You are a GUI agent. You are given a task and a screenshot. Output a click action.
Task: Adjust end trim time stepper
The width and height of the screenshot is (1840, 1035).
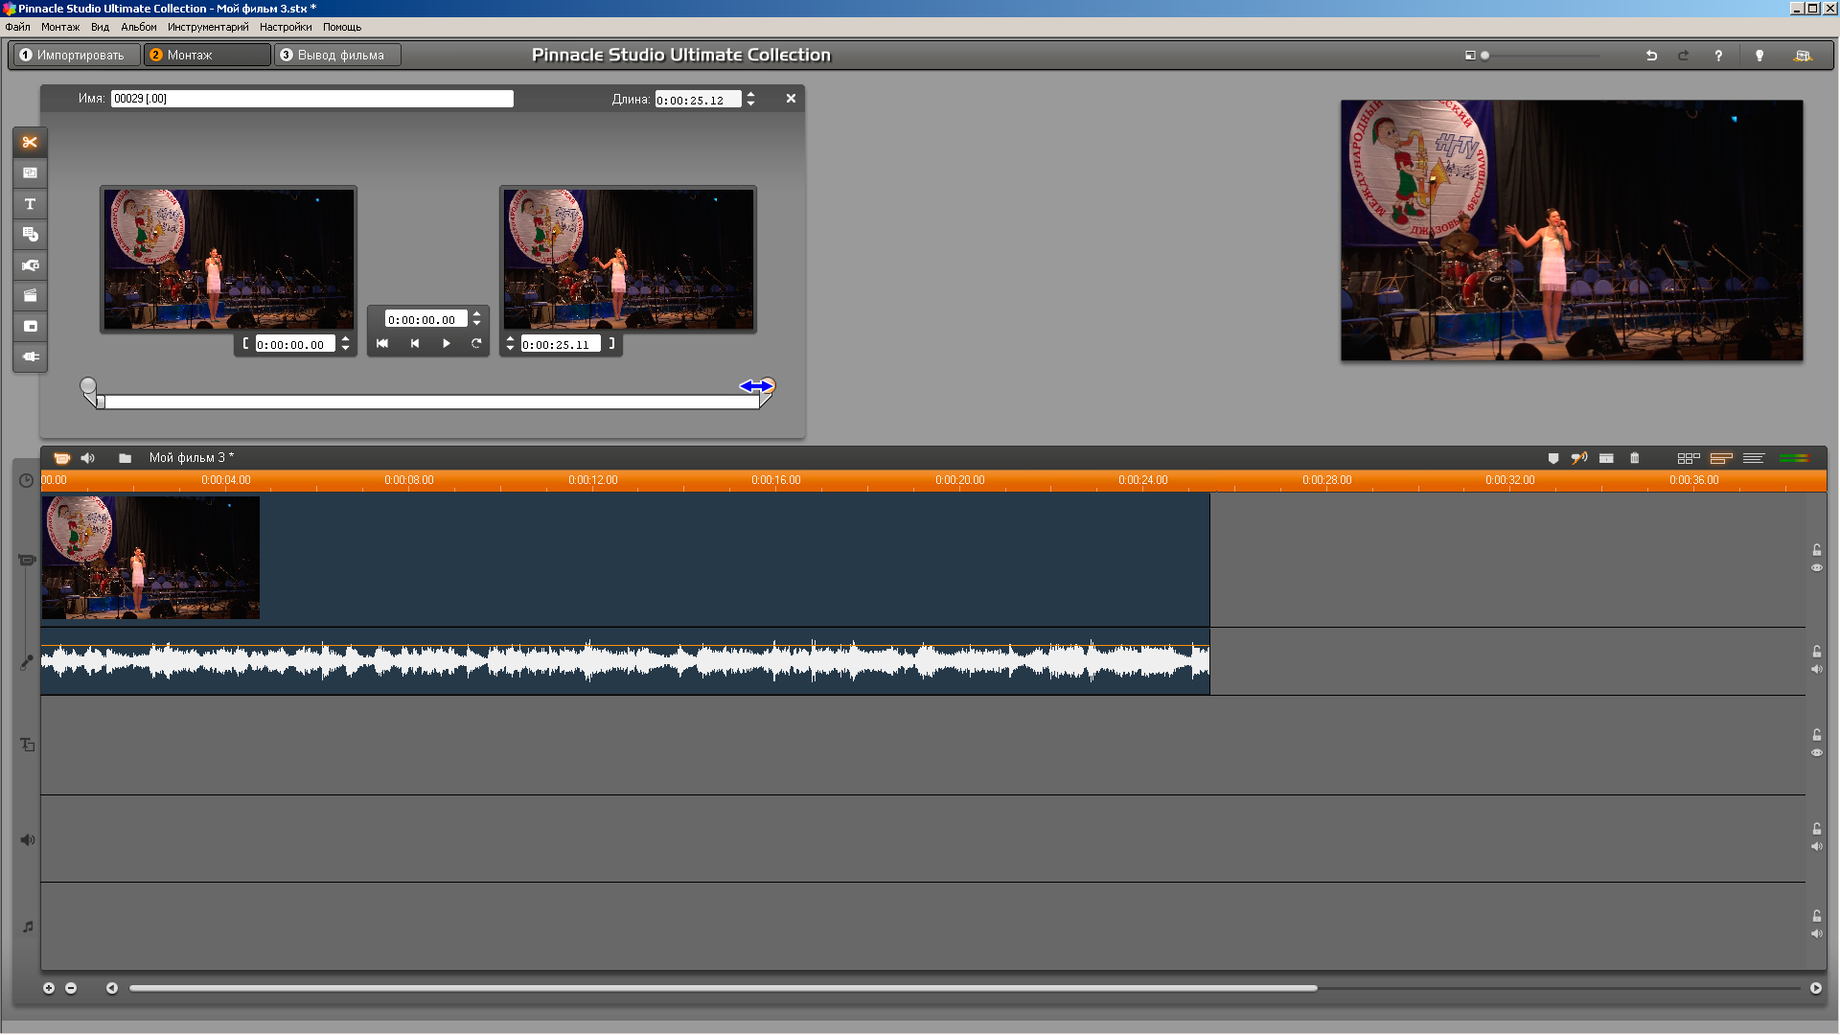[x=510, y=343]
